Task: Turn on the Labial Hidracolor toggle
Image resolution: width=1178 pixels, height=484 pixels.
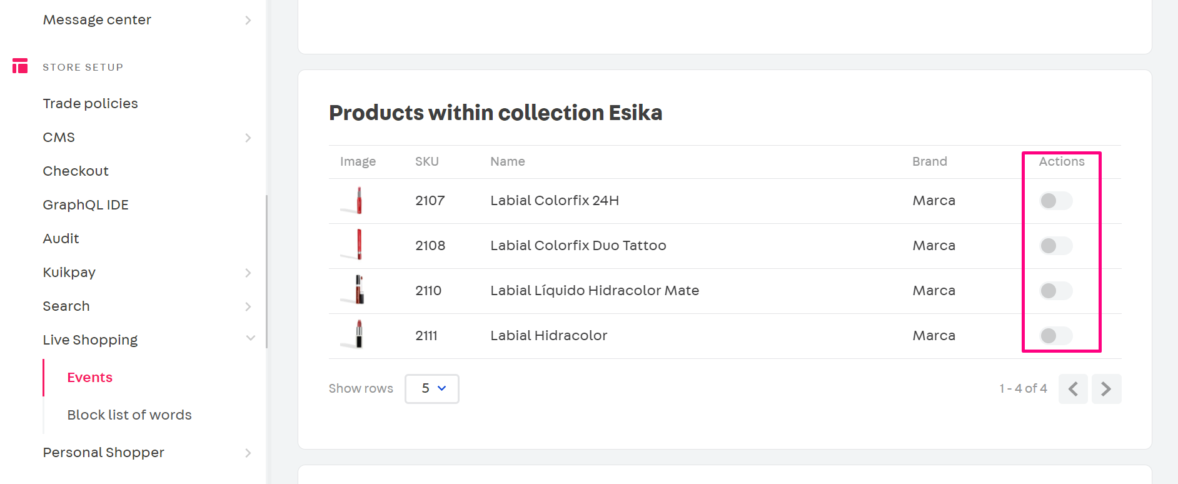Action: point(1055,336)
